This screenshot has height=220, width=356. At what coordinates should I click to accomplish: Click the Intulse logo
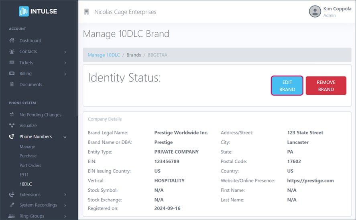[x=38, y=11]
